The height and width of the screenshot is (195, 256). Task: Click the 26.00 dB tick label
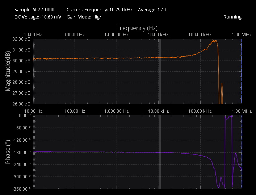click(x=22, y=104)
